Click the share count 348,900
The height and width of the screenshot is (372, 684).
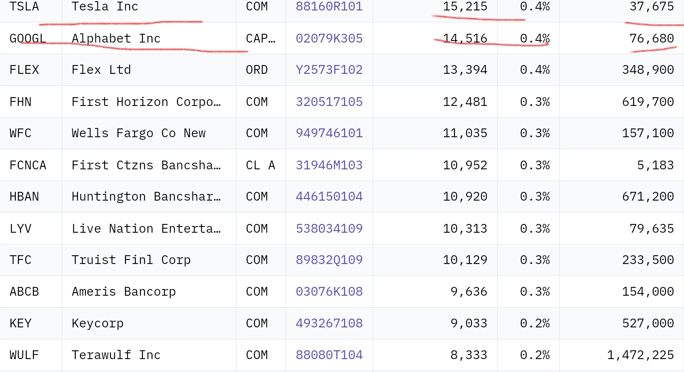pos(648,70)
